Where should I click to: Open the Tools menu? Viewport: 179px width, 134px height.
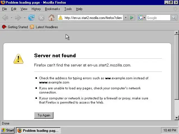(x=68, y=9)
